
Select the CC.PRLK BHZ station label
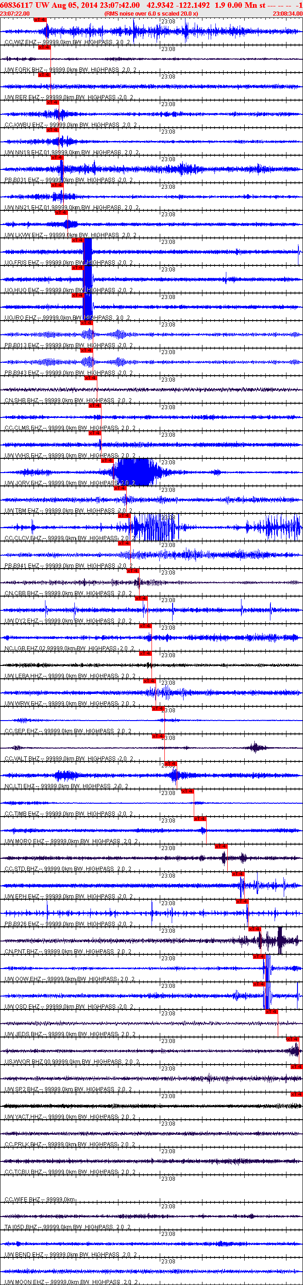(x=70, y=1144)
